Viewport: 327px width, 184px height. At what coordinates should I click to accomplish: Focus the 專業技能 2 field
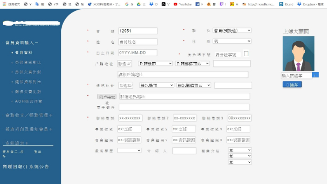pyautogui.click(x=184, y=129)
